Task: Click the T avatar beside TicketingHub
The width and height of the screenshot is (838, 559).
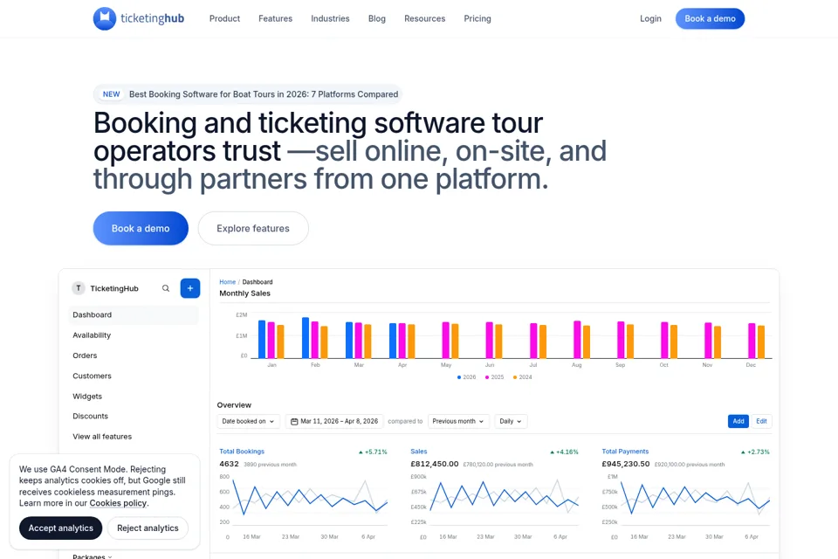Action: tap(79, 288)
